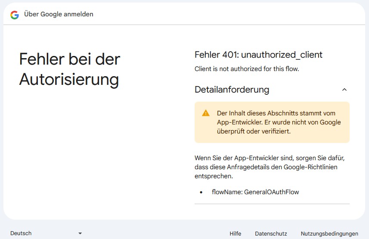Click the Detailanforderung heading label
The height and width of the screenshot is (239, 369).
(x=232, y=90)
